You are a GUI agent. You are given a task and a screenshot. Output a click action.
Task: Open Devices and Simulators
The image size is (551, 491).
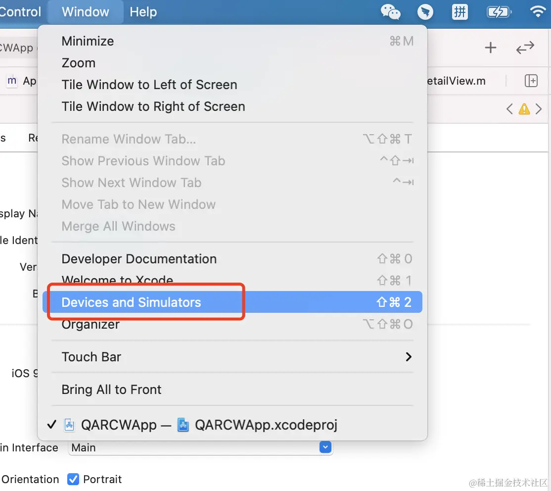(232, 302)
